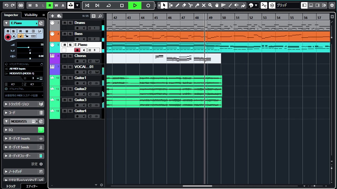Viewport: 337px width, 189px height.
Task: Open track presets icon next to Add Track
Action: point(59,16)
